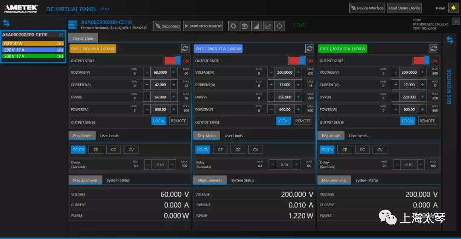
Task: Set CH2 output sense to LOCAL
Action: coord(283,121)
